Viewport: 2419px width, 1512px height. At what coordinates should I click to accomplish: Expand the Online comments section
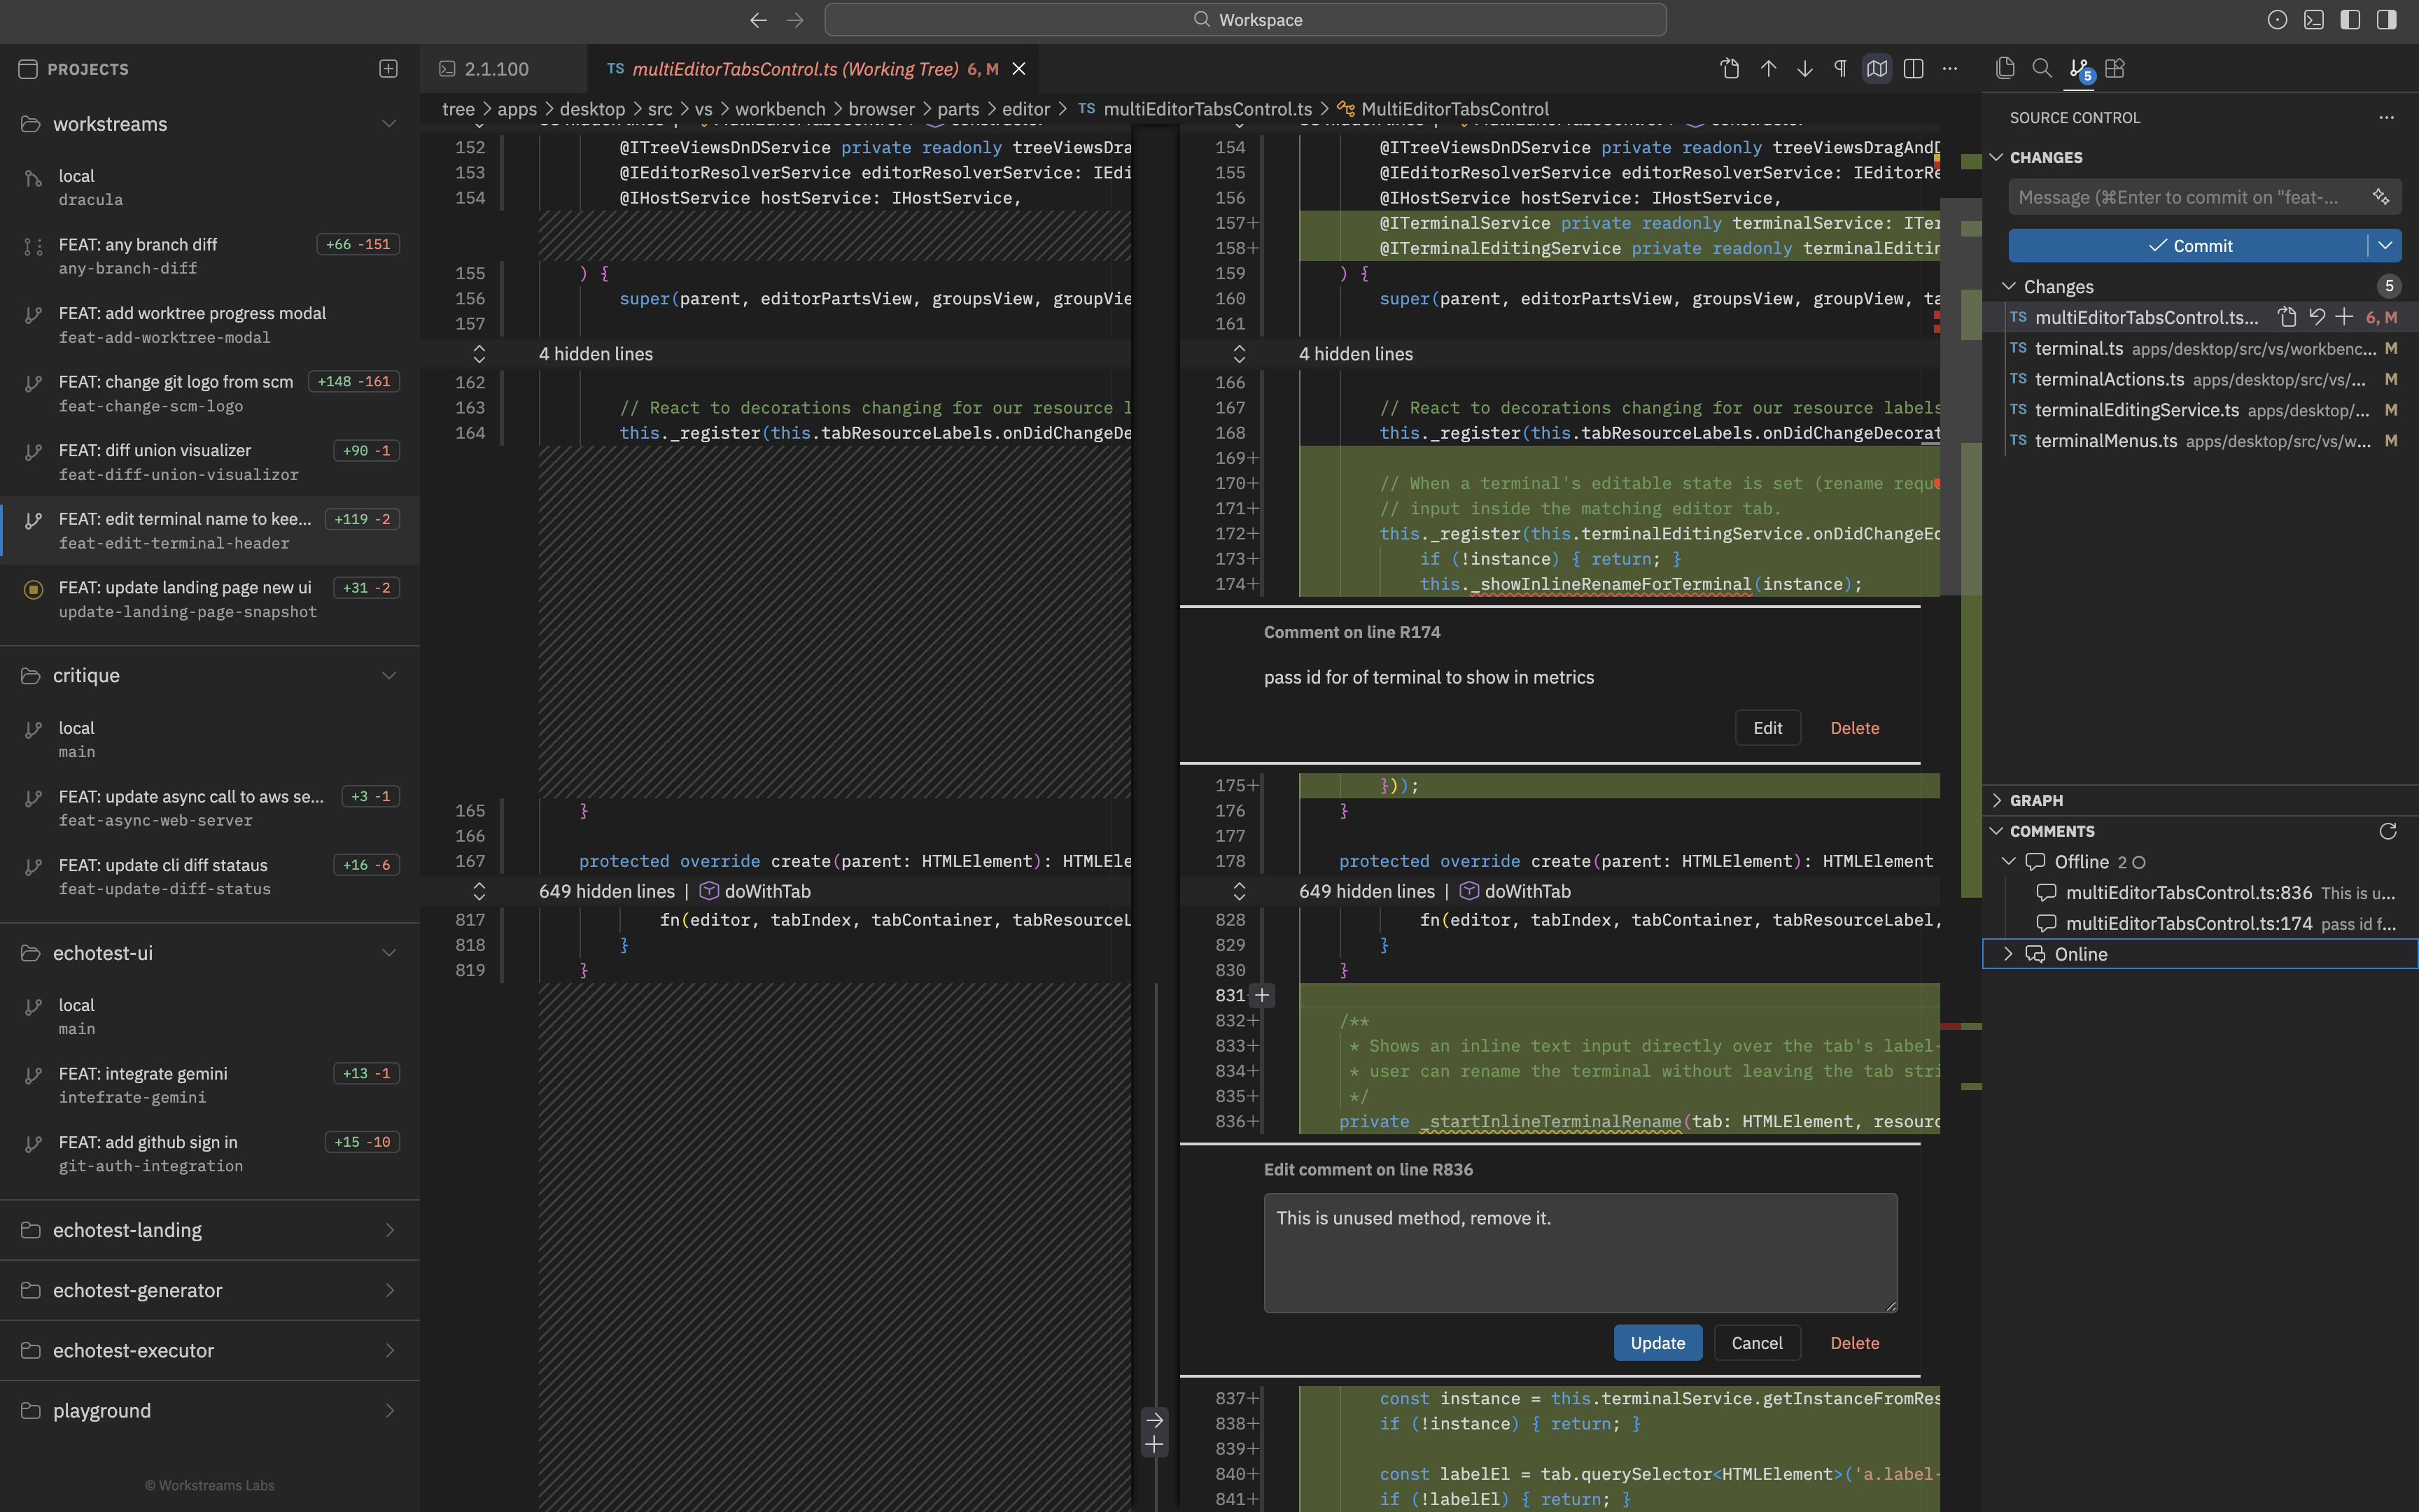pos(2008,953)
